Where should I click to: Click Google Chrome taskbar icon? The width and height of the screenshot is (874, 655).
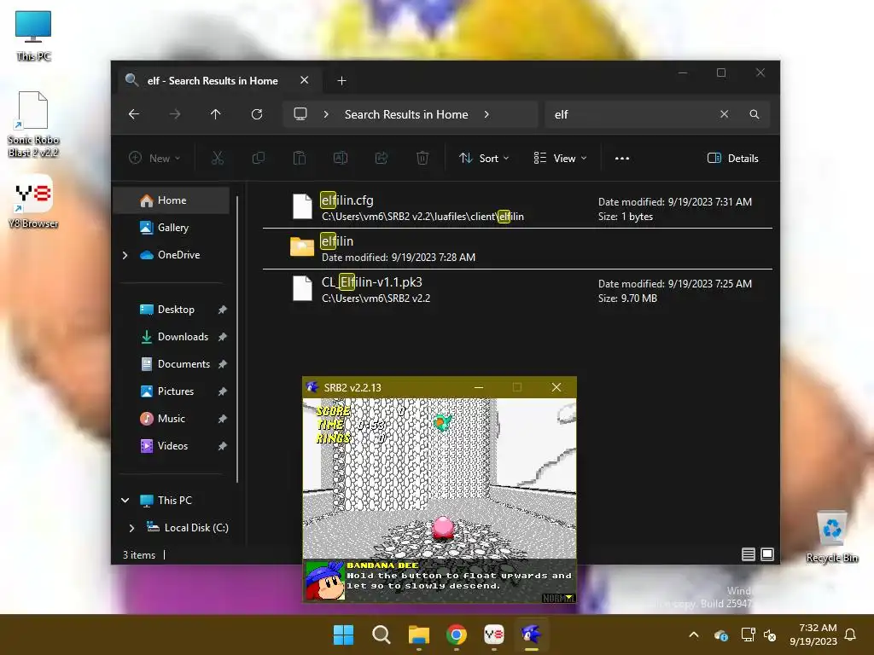click(x=457, y=635)
